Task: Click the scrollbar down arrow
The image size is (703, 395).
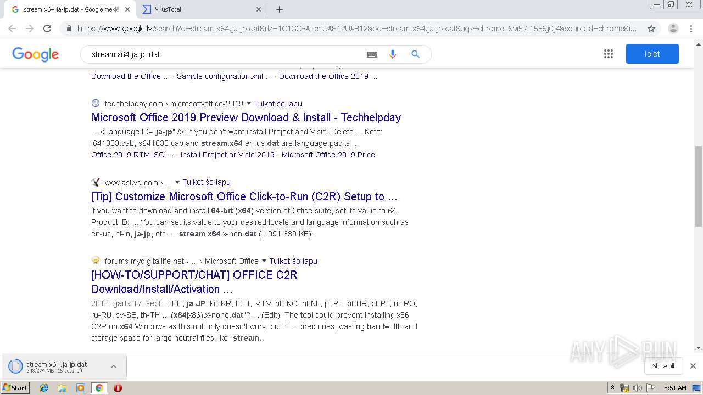Action: tap(698, 348)
